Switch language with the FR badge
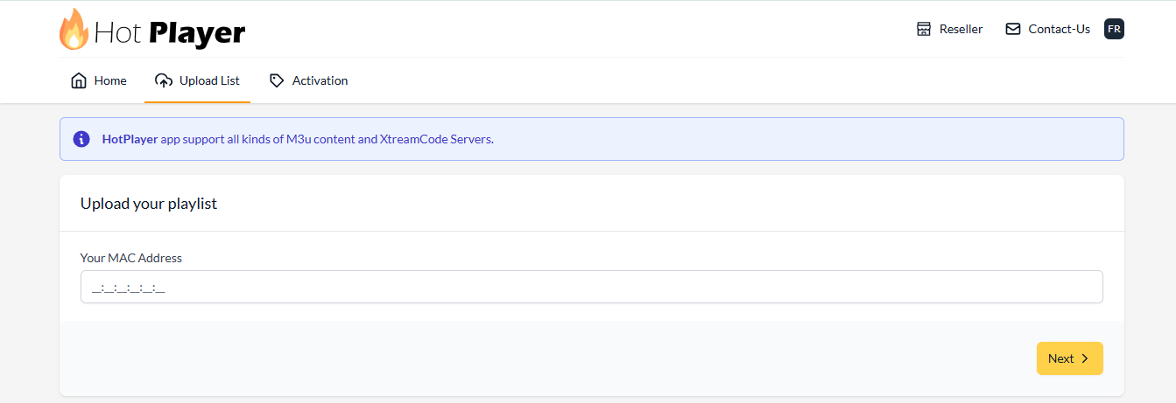The image size is (1176, 403). tap(1114, 29)
